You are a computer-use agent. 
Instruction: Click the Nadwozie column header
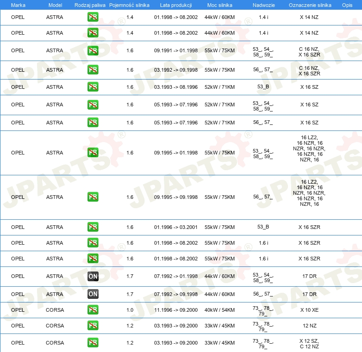264,5
